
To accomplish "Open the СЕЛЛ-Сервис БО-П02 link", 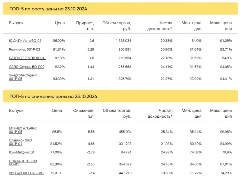I will tap(27, 66).
